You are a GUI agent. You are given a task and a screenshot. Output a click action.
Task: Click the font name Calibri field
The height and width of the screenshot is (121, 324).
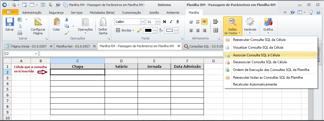127,22
